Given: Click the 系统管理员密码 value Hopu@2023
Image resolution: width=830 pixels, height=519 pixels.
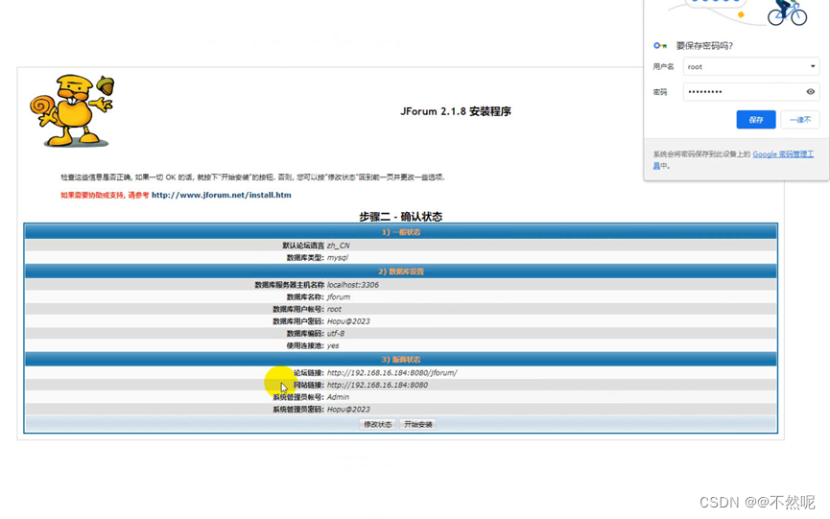Looking at the screenshot, I should pos(348,409).
